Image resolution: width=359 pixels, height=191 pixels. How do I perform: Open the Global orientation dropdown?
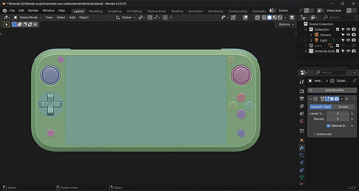tap(126, 18)
